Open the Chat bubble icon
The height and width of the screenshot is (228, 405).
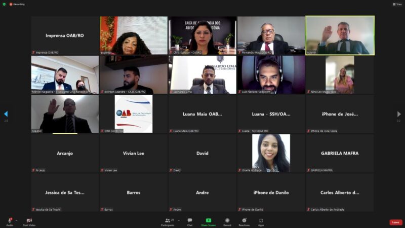190,220
